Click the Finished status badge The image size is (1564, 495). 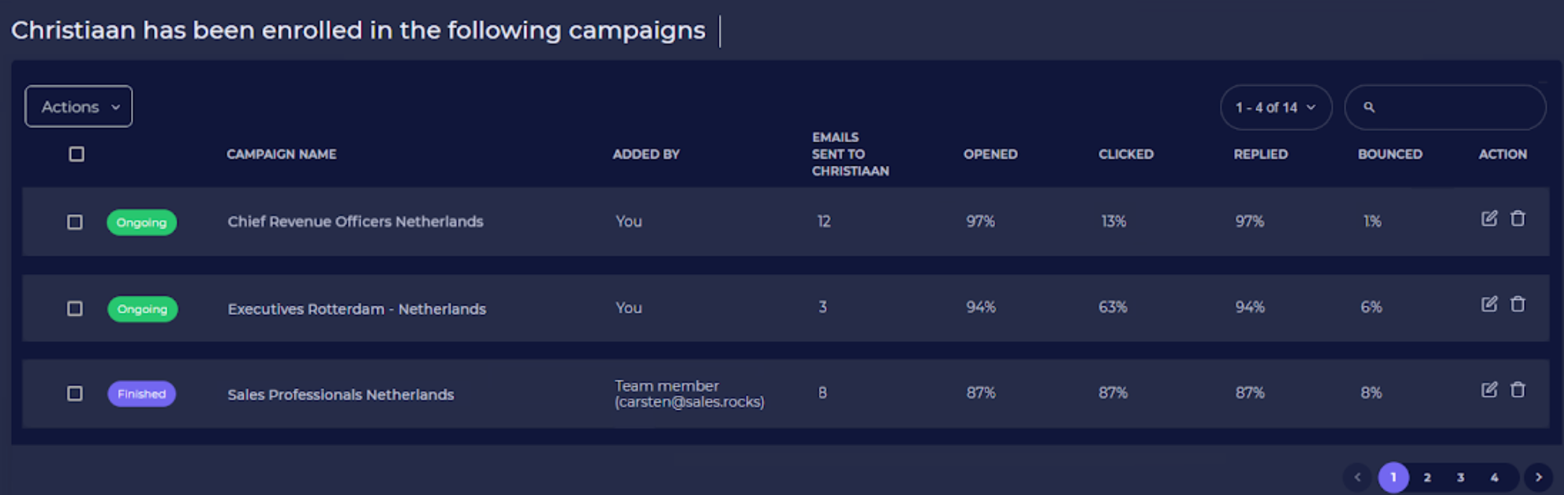142,394
